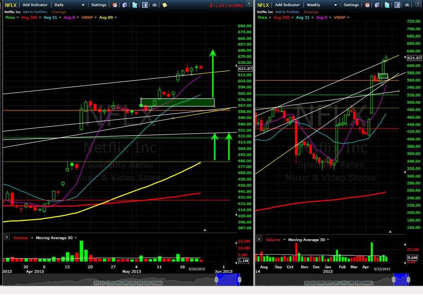
Task: Set Daily chart range to 6M
Action: [118, 283]
